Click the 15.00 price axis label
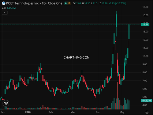 (145, 15)
